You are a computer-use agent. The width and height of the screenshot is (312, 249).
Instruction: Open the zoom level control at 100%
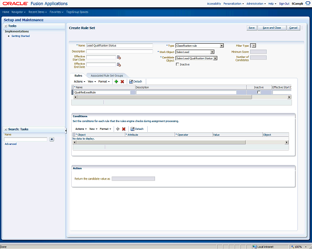click(x=299, y=247)
